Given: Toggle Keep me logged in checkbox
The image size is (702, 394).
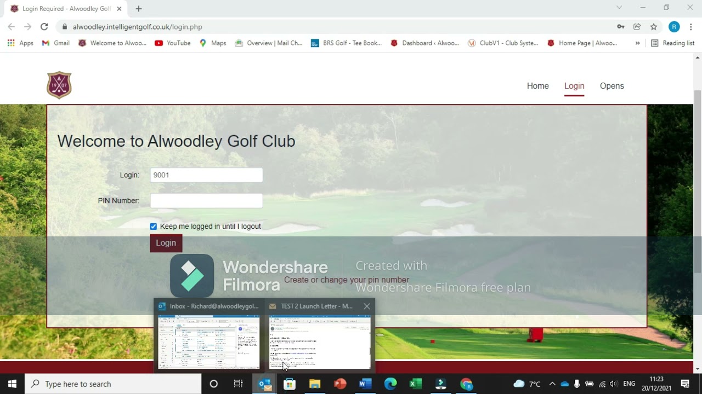Looking at the screenshot, I should (154, 227).
